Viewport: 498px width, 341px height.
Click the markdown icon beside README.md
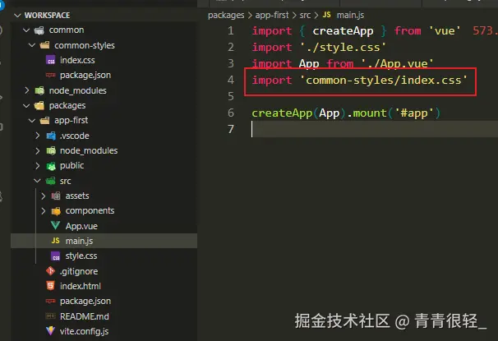(50, 316)
